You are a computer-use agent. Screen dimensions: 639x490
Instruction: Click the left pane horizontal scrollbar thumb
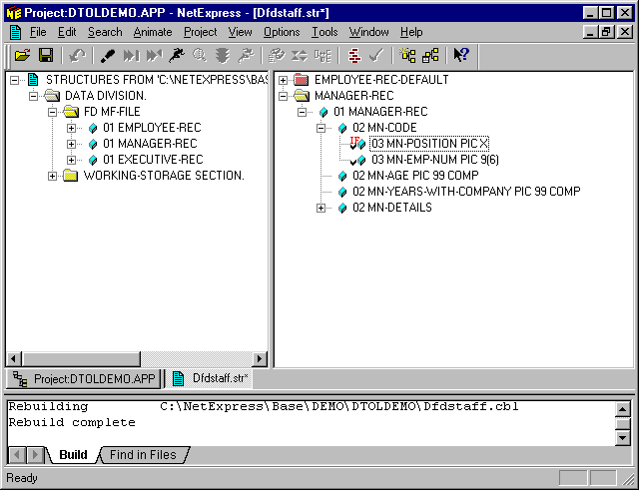click(x=81, y=359)
